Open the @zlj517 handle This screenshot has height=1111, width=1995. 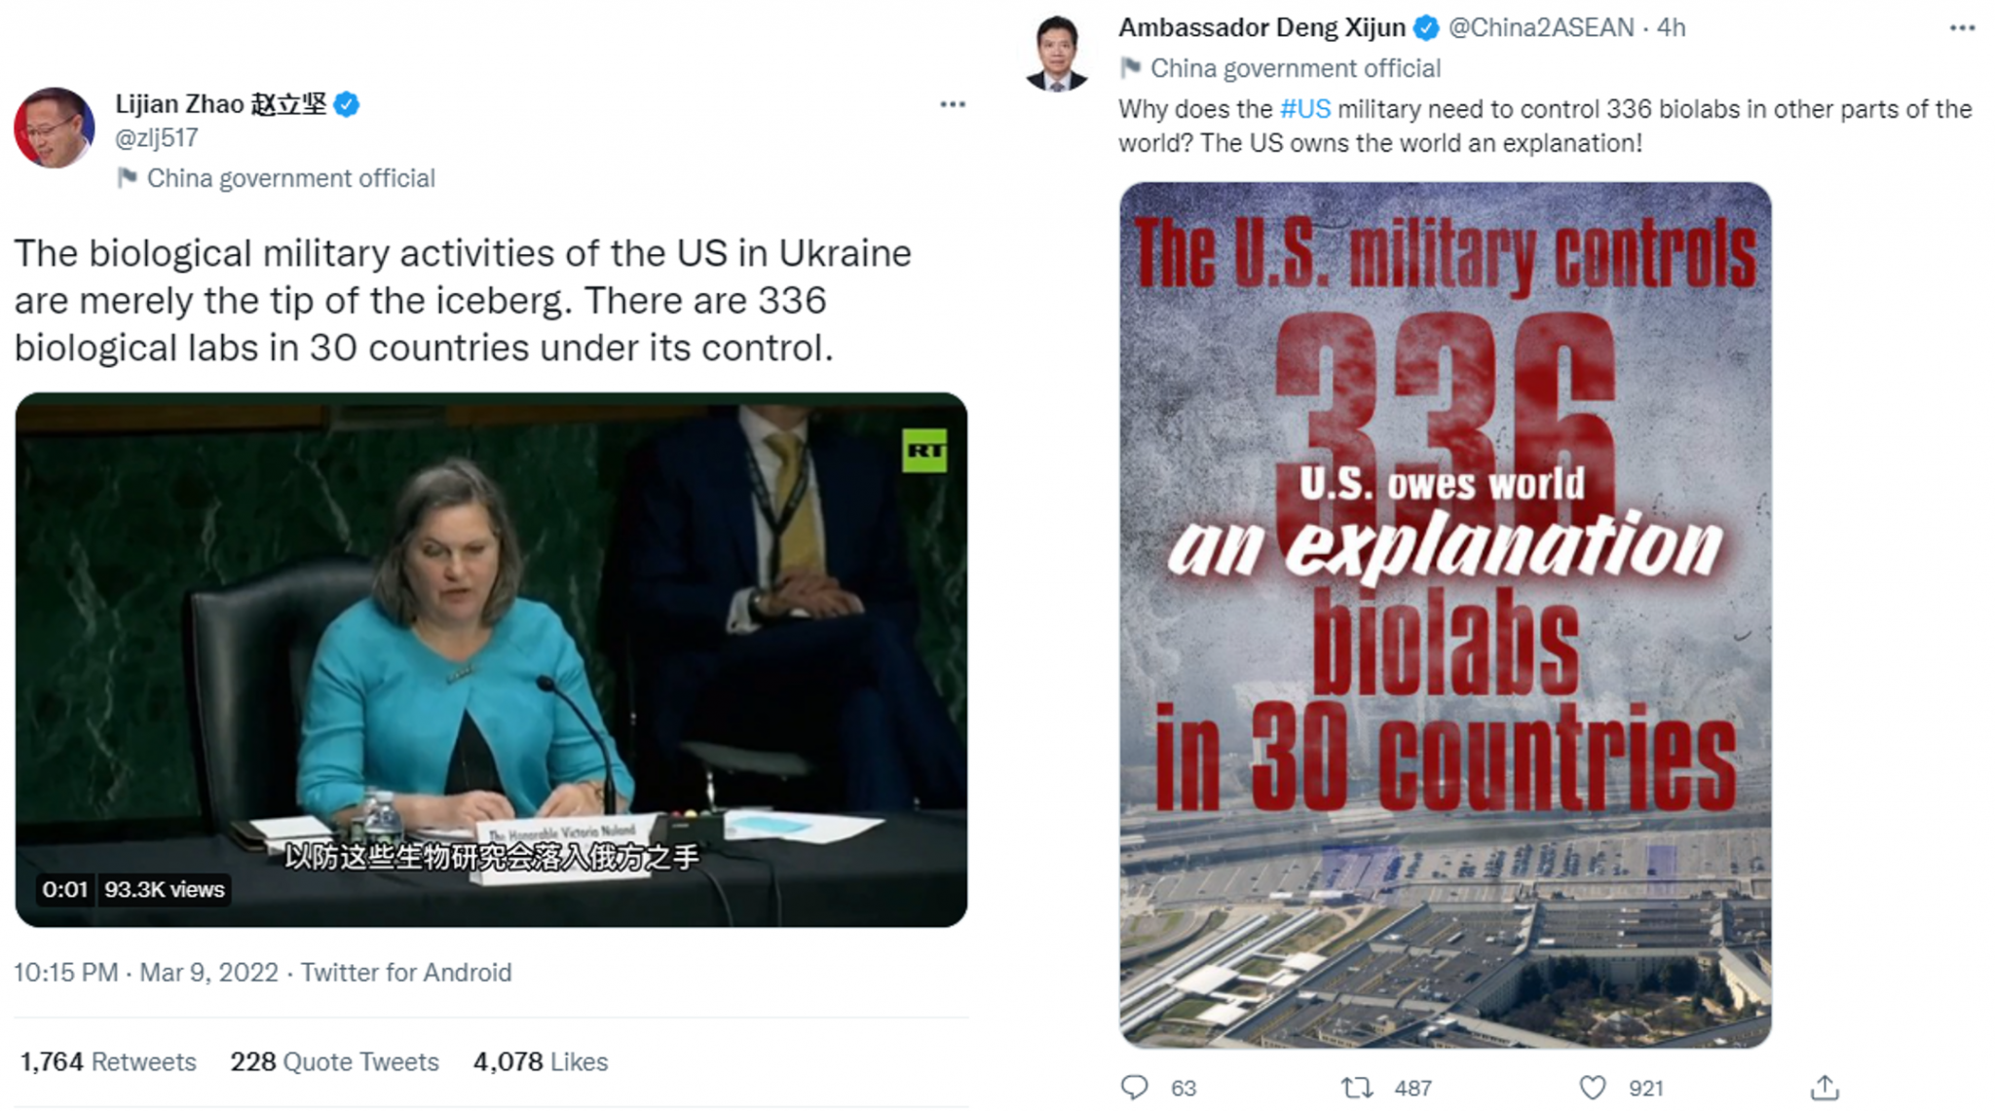click(157, 138)
